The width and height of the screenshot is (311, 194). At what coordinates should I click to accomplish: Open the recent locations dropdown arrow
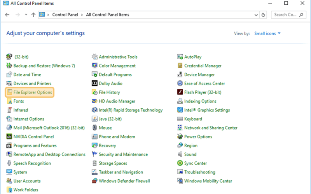click(x=26, y=15)
